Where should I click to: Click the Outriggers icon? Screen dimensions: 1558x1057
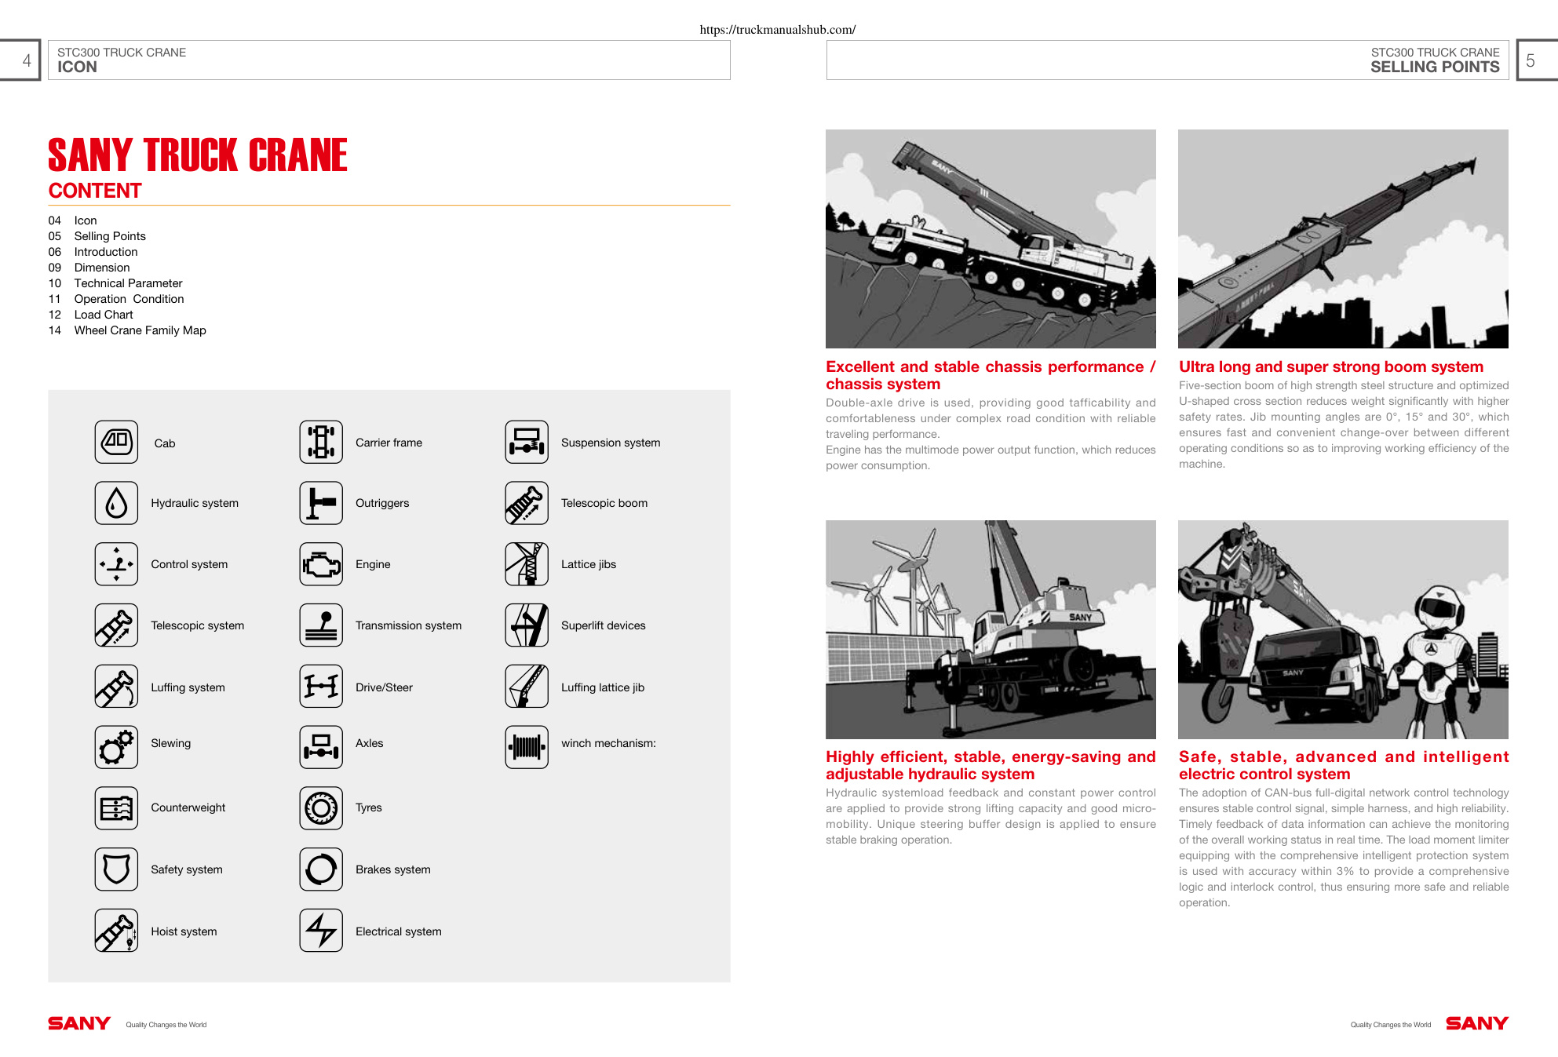tap(321, 503)
